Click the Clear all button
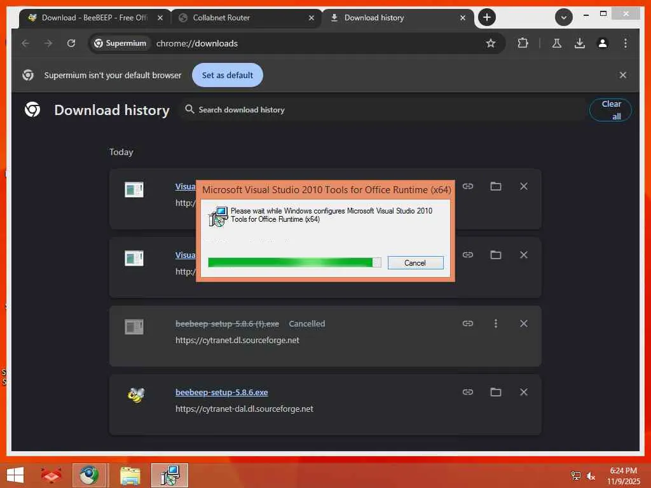The image size is (651, 488). [610, 110]
